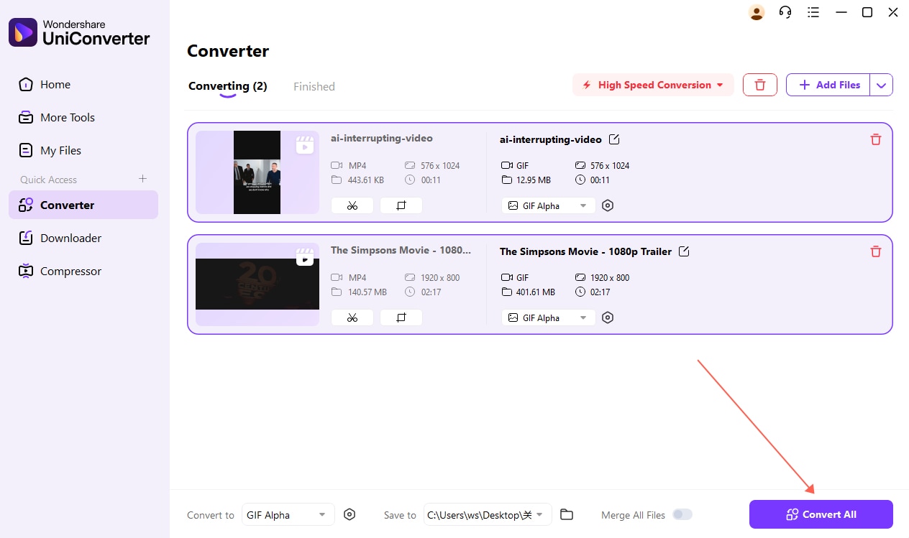Click the Wondershare UniConverter logo
909x538 pixels.
79,32
